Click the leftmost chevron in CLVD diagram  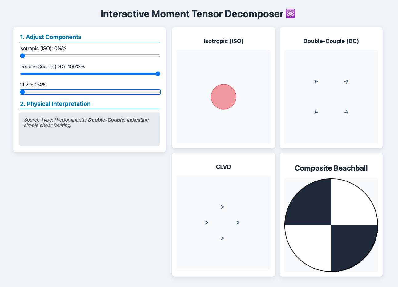207,222
